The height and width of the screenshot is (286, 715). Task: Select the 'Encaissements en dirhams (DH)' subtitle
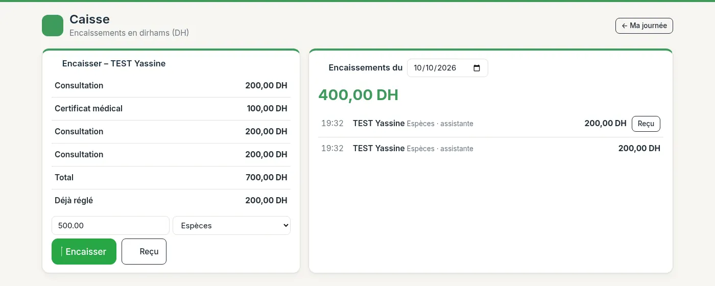(x=129, y=33)
